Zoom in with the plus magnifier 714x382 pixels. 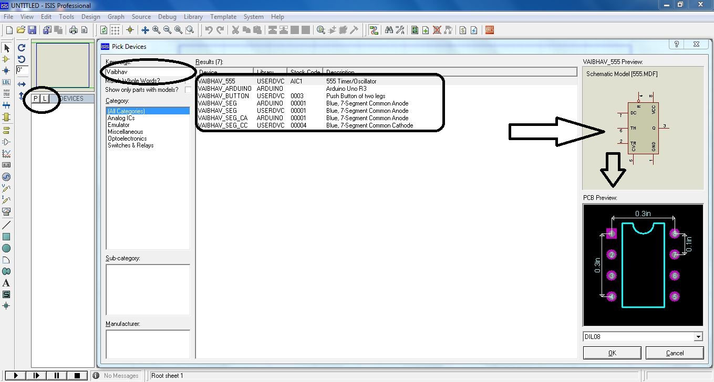point(156,30)
